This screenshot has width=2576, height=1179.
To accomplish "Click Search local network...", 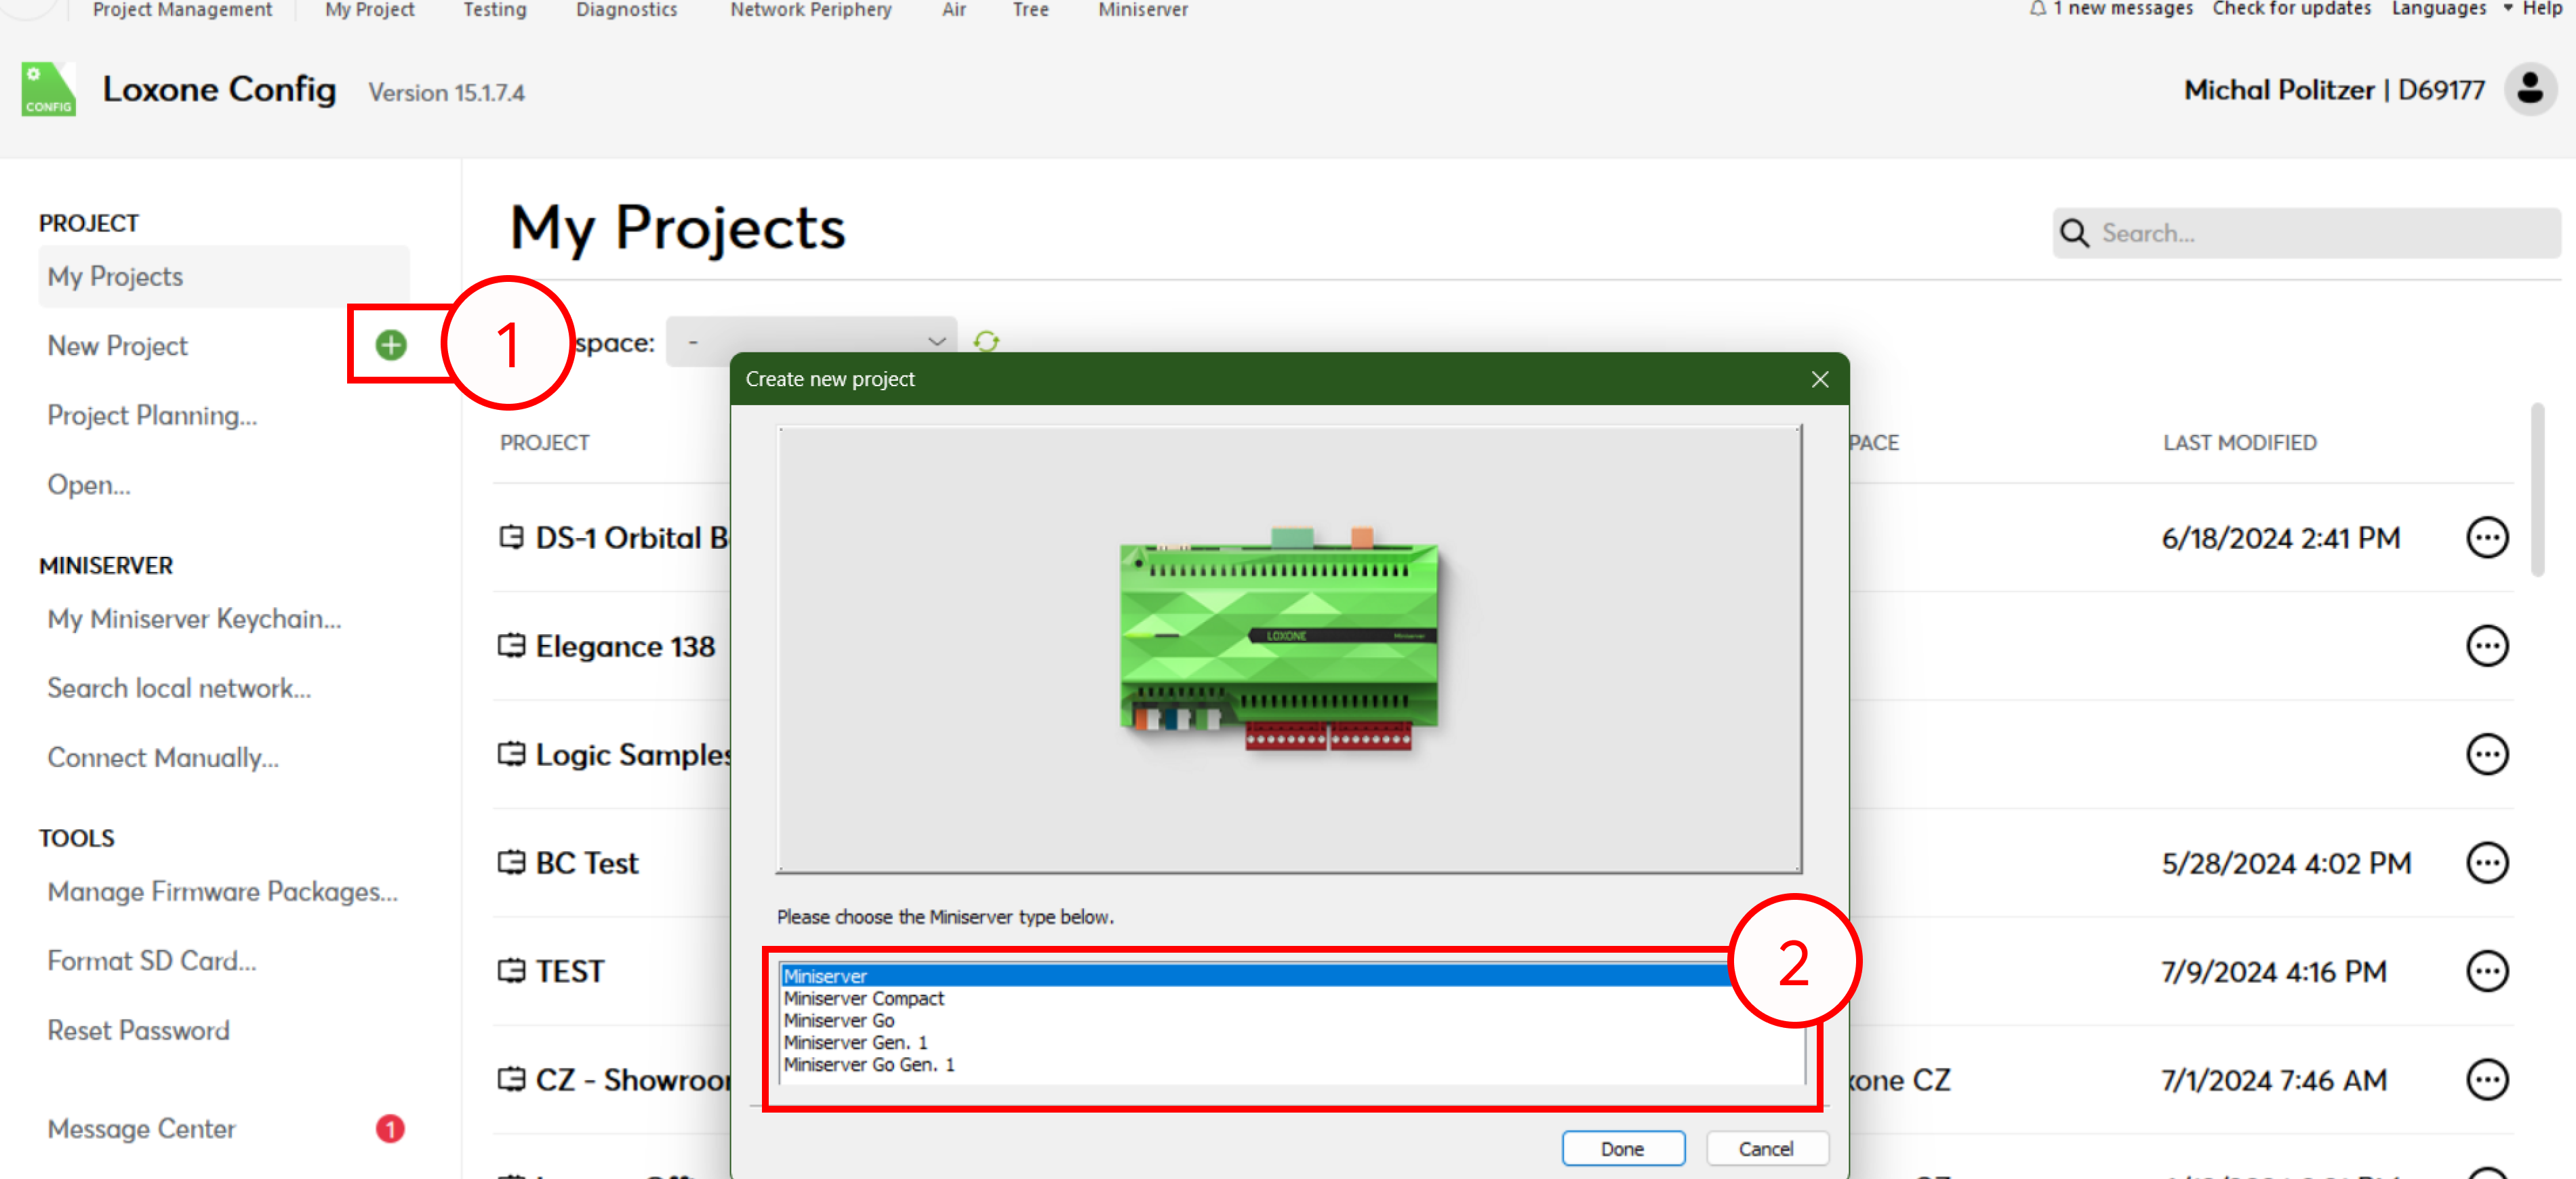I will pyautogui.click(x=179, y=688).
